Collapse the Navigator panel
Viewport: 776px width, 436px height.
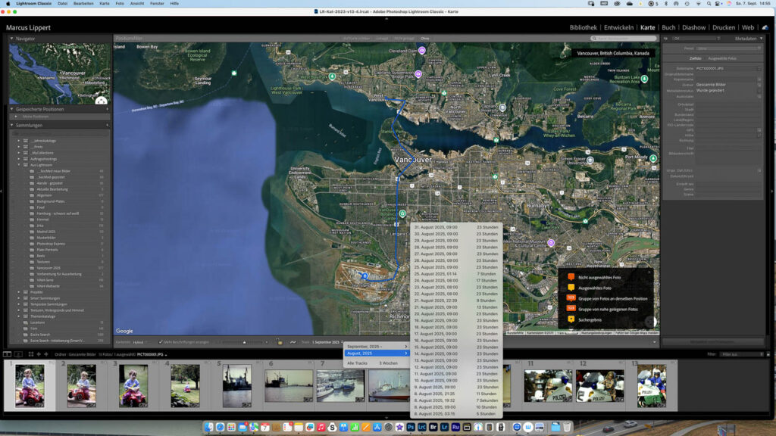(12, 39)
